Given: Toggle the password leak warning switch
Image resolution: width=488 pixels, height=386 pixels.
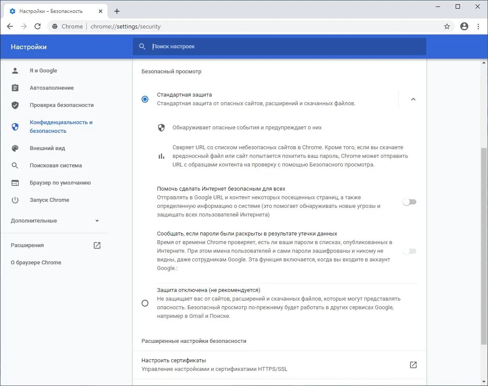Looking at the screenshot, I should pyautogui.click(x=409, y=251).
